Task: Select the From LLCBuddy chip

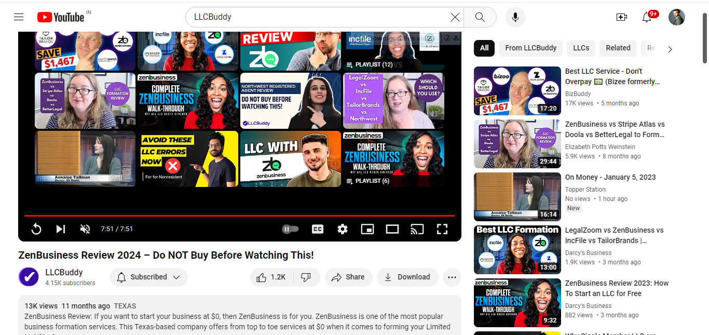Action: [x=530, y=48]
